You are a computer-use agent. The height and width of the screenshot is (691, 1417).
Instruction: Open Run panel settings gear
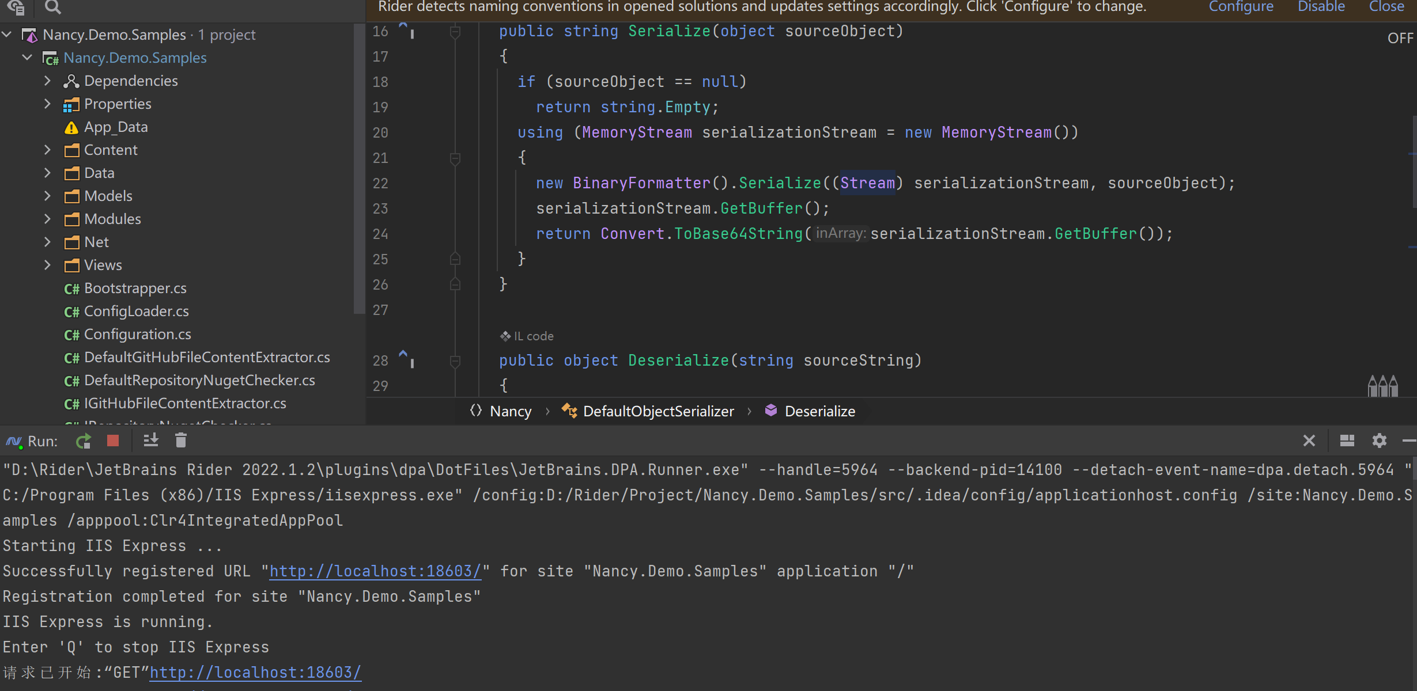1379,441
